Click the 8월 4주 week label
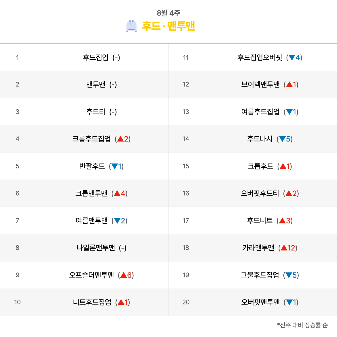 pyautogui.click(x=168, y=13)
